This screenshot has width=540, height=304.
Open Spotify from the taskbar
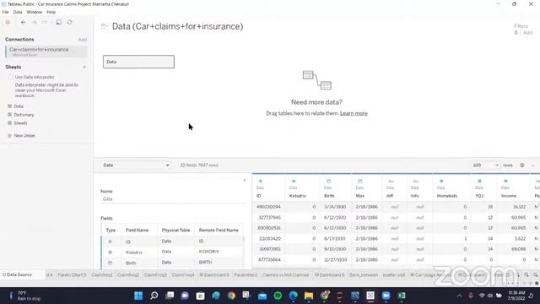pyautogui.click(x=278, y=296)
